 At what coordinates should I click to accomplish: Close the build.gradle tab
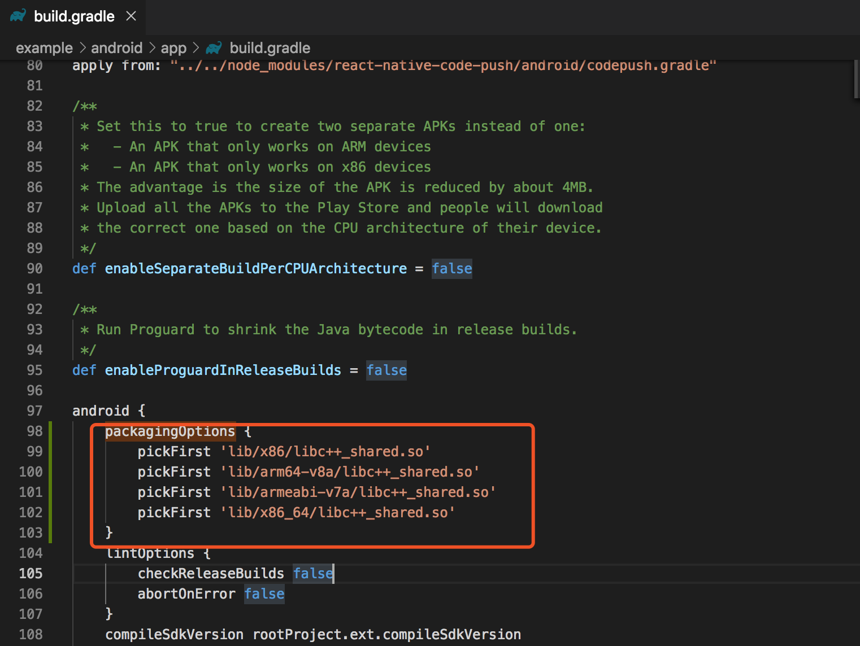pyautogui.click(x=131, y=16)
